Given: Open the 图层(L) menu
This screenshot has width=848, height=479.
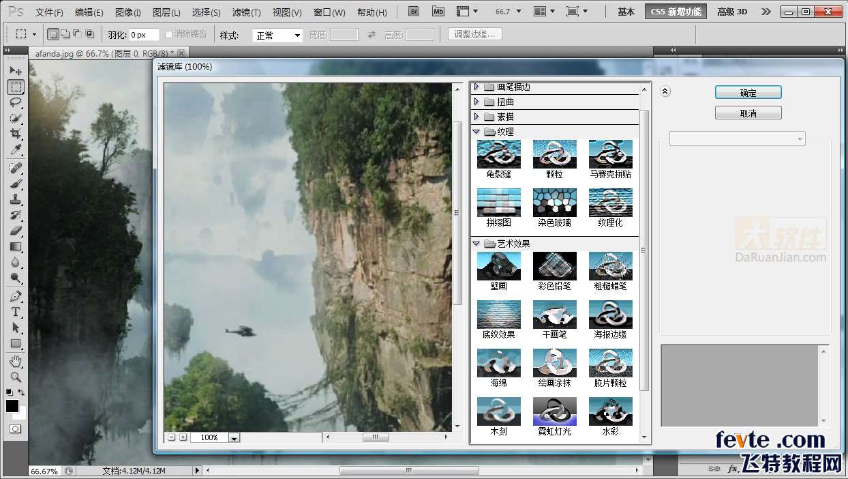Looking at the screenshot, I should click(166, 12).
